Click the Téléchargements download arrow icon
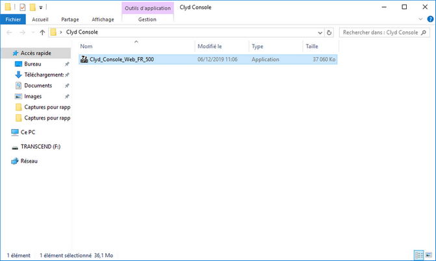The image size is (436, 261). pos(18,75)
